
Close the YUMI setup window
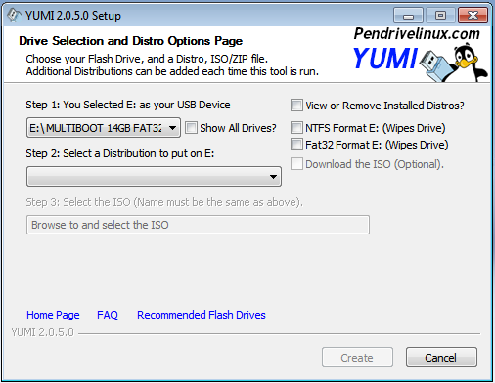[472, 16]
